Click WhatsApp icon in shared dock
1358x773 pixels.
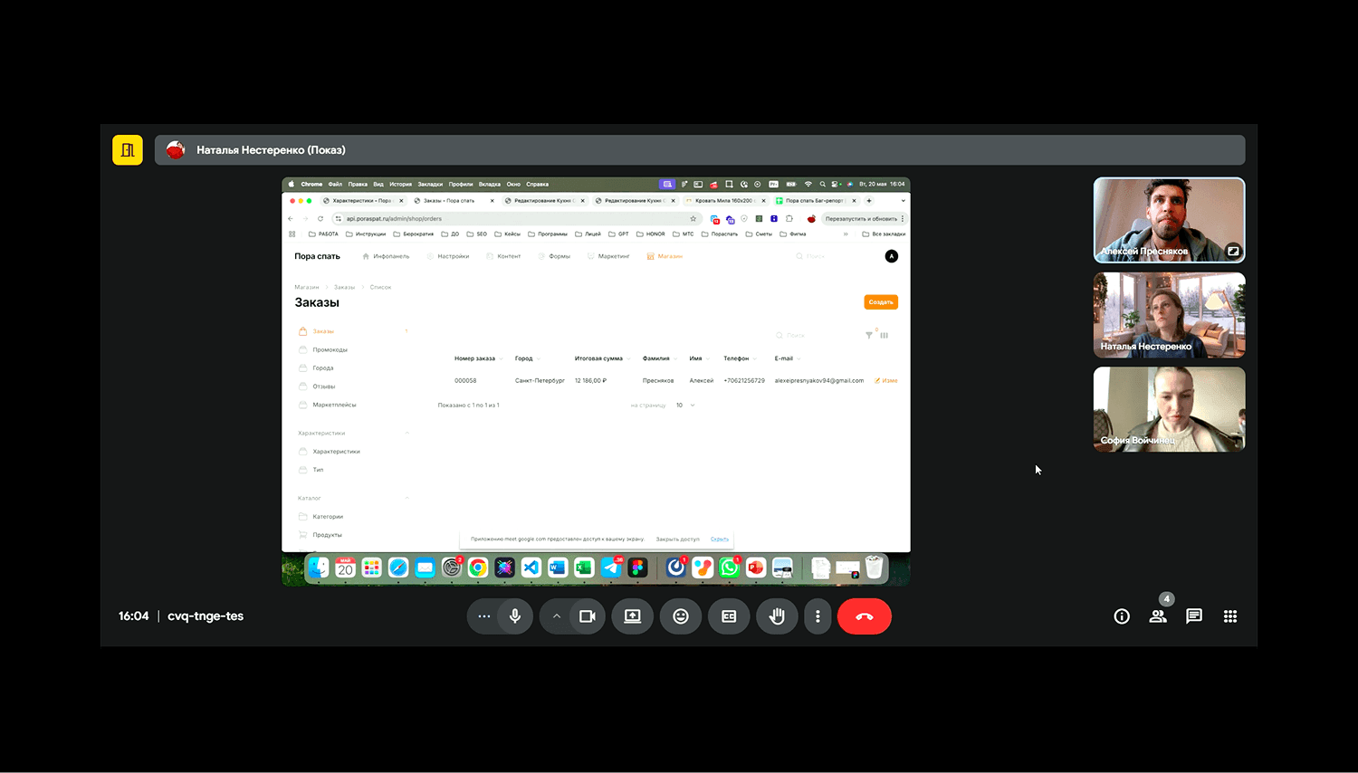(729, 568)
